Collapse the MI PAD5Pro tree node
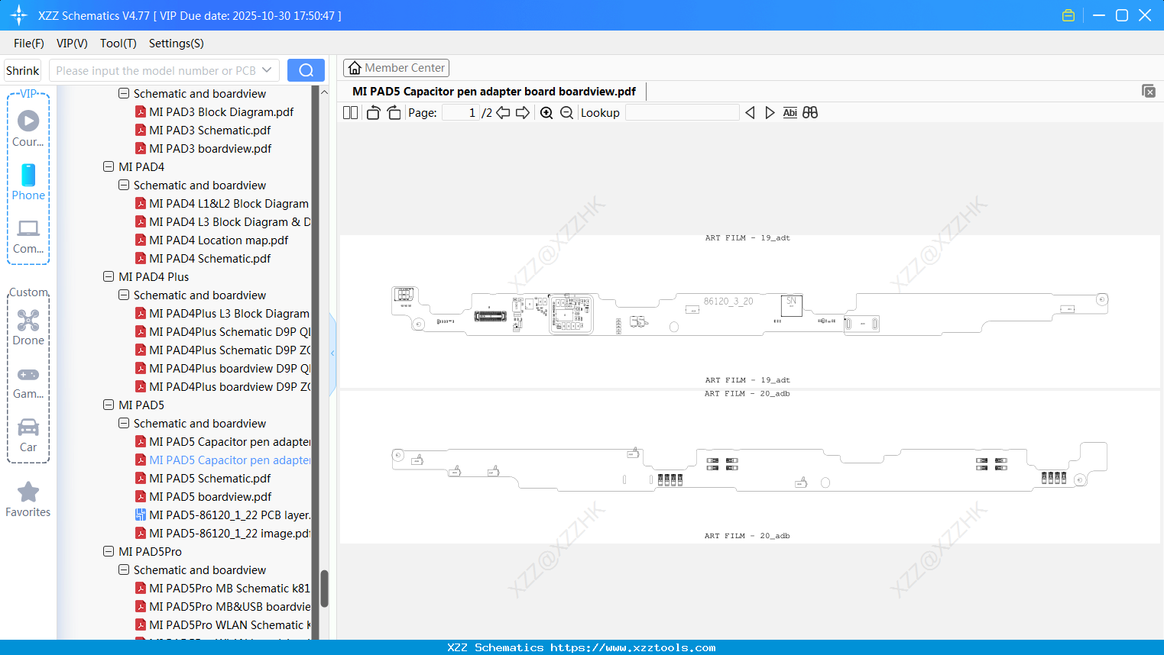Viewport: 1164px width, 655px height. point(109,551)
